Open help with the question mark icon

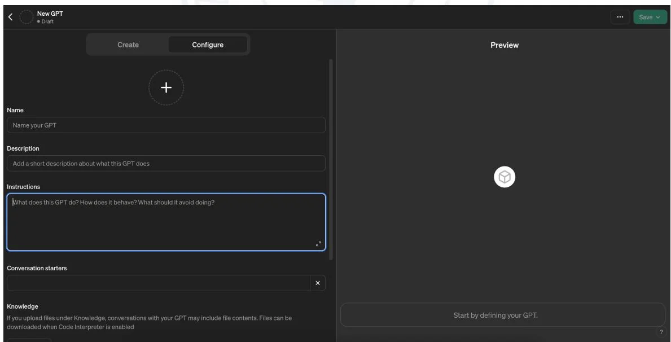pos(660,331)
